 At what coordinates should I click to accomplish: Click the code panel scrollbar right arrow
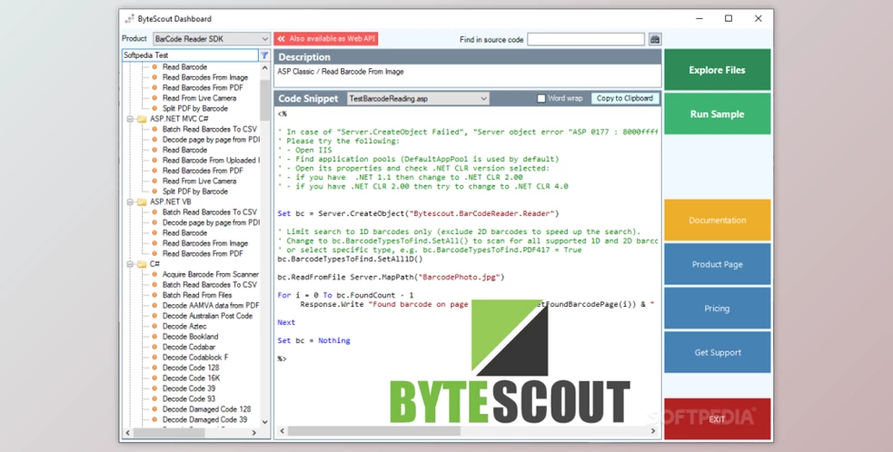[x=654, y=431]
